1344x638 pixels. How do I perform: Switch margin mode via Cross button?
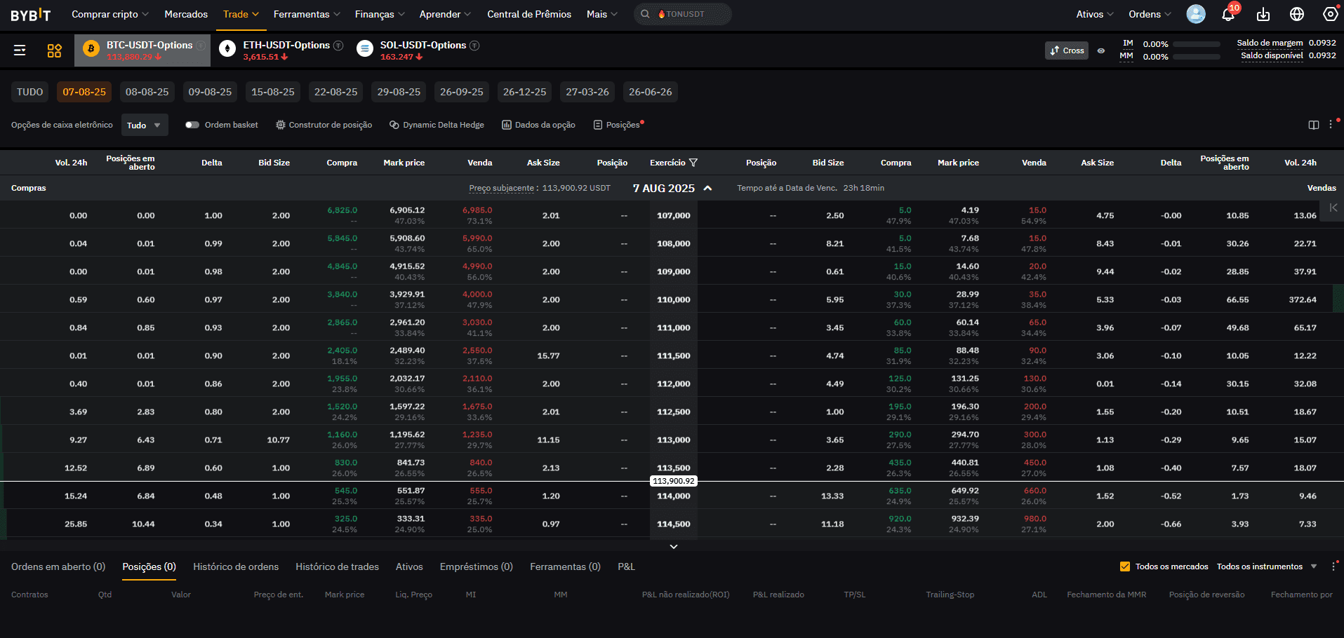tap(1067, 50)
